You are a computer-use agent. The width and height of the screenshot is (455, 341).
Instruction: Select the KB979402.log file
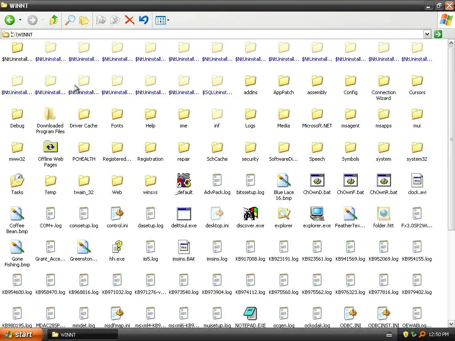tap(417, 285)
